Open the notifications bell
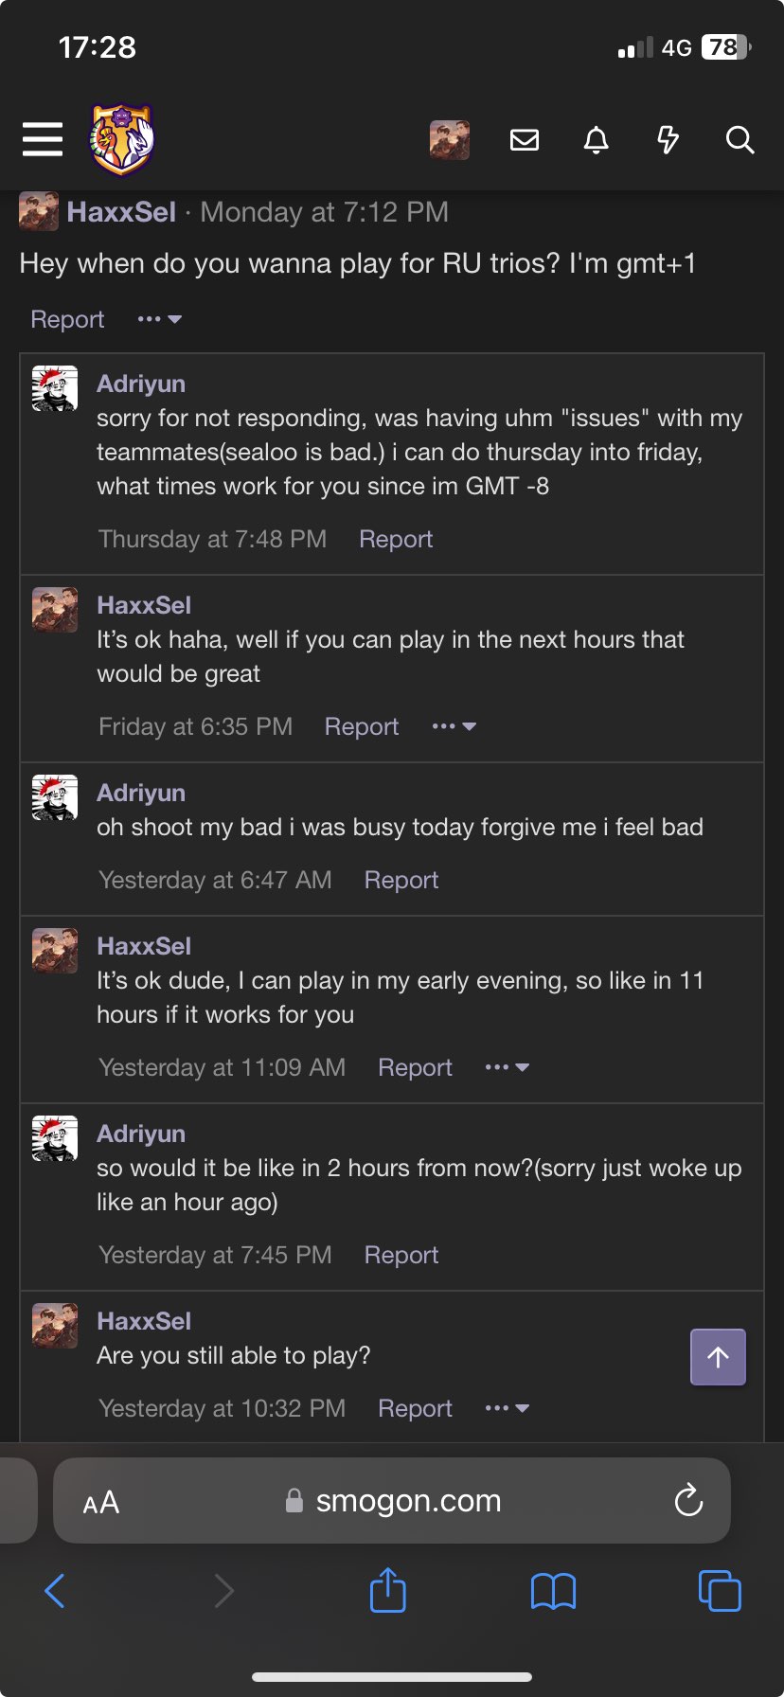This screenshot has height=1697, width=784. [x=596, y=140]
